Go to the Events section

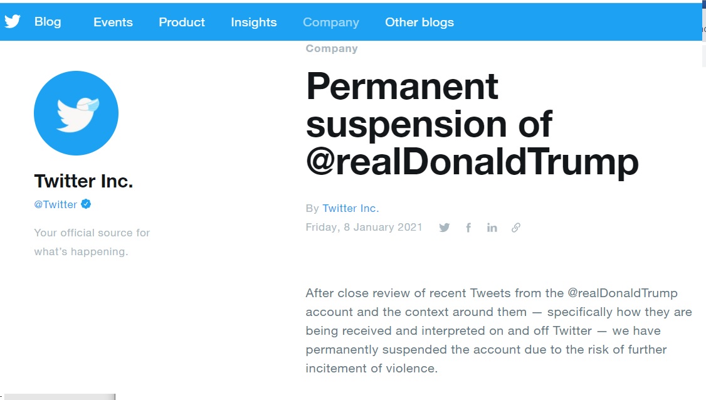(x=113, y=22)
